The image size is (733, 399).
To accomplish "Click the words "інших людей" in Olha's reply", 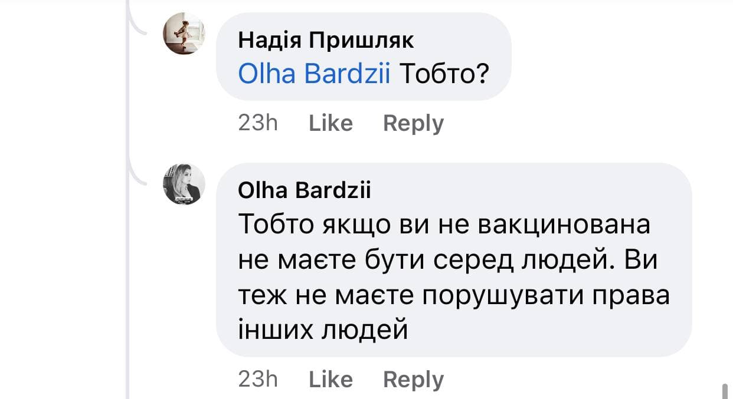I will [323, 329].
